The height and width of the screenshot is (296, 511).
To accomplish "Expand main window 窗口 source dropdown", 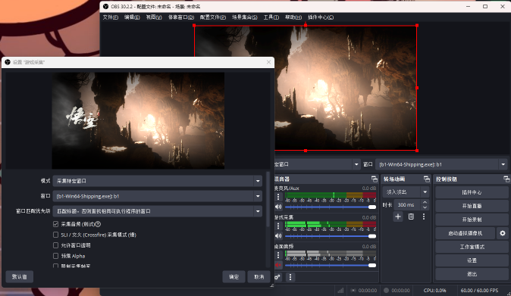I will (x=503, y=164).
